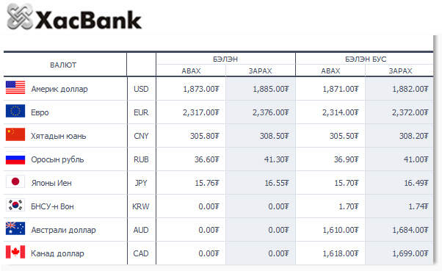Click the 36.60₮ RUB cash buy rate

click(x=206, y=159)
